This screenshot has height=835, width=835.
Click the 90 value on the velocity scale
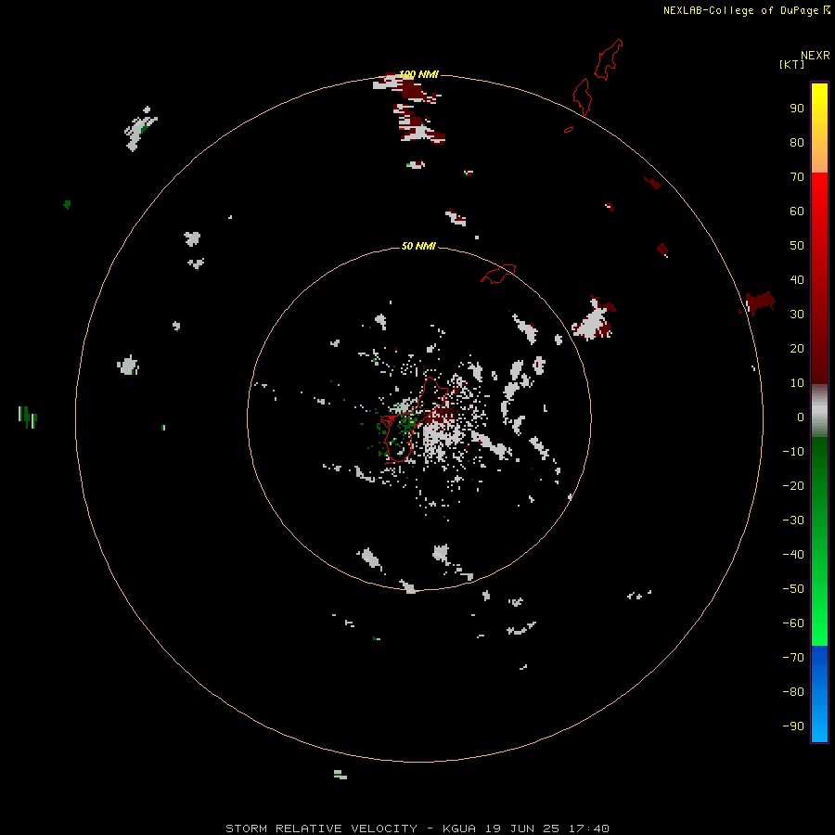[797, 109]
